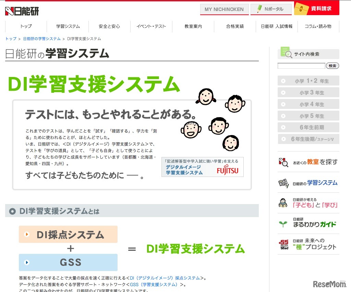This screenshot has height=292, width=351.
Task: Click the 日能研の学習システム section heading
Action: click(x=57, y=54)
